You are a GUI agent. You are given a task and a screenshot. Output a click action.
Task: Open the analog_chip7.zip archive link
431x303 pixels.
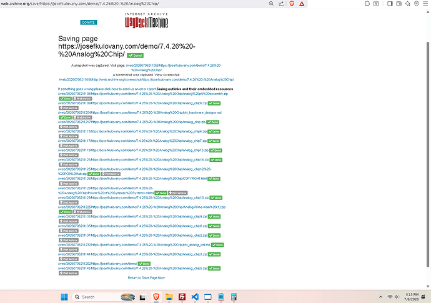[132, 141]
